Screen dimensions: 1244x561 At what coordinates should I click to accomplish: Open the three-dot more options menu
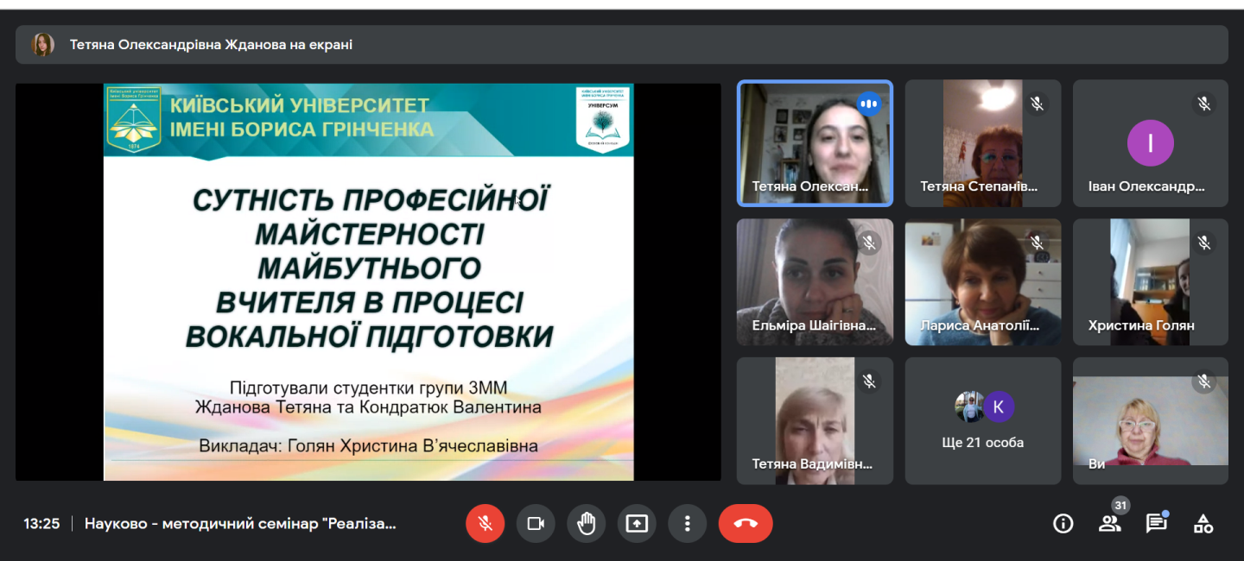688,523
